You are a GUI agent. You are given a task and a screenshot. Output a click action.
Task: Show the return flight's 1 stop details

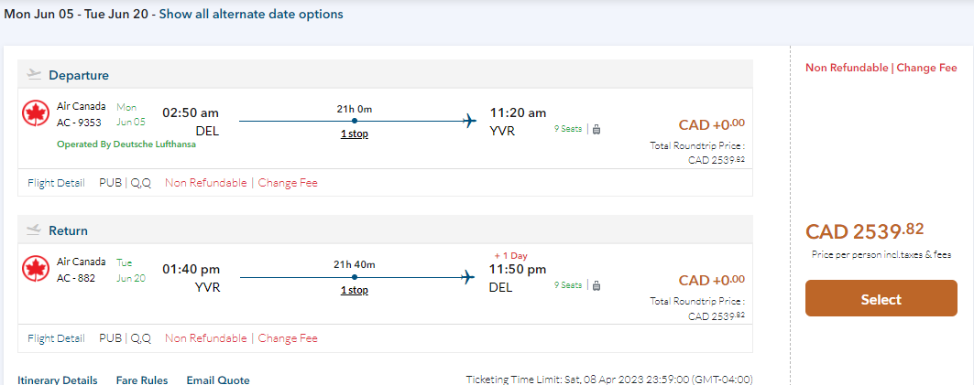click(354, 290)
